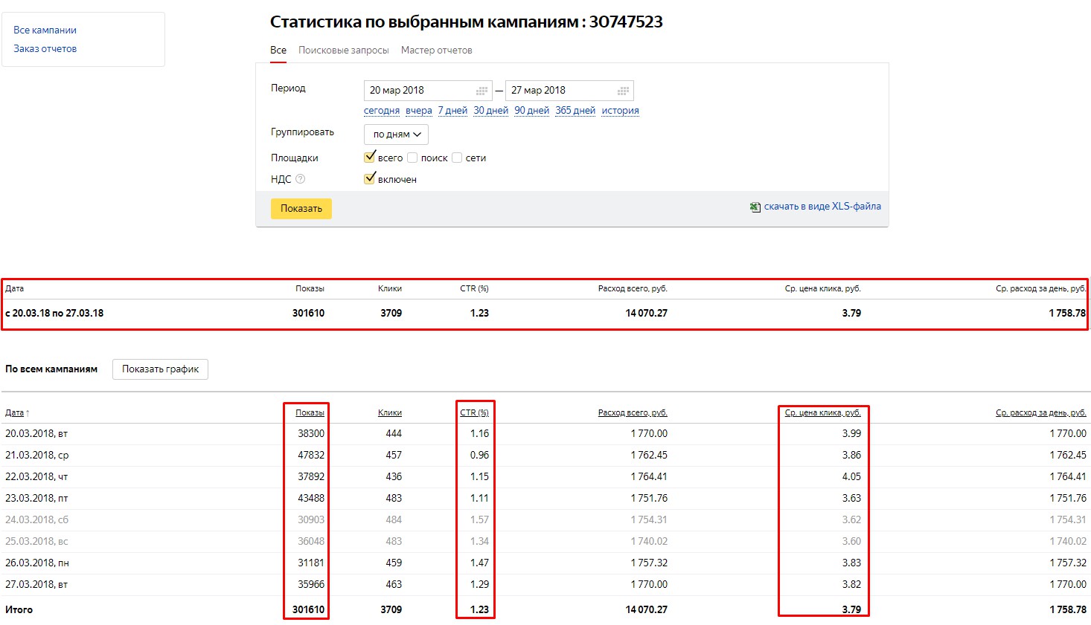The height and width of the screenshot is (625, 1091).
Task: Go to the 'Заказ отчетов' link
Action: click(x=45, y=49)
